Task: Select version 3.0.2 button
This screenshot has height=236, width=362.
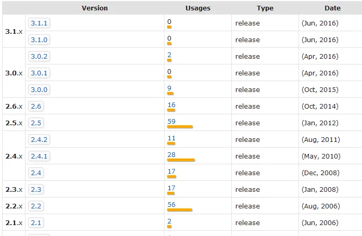Action: point(39,57)
